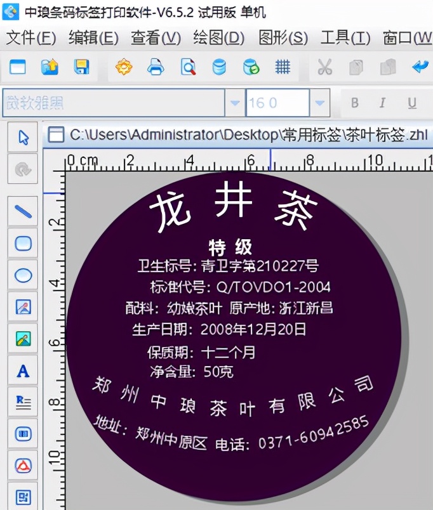Open the 工具(T) menu
The height and width of the screenshot is (510, 433).
coord(345,37)
